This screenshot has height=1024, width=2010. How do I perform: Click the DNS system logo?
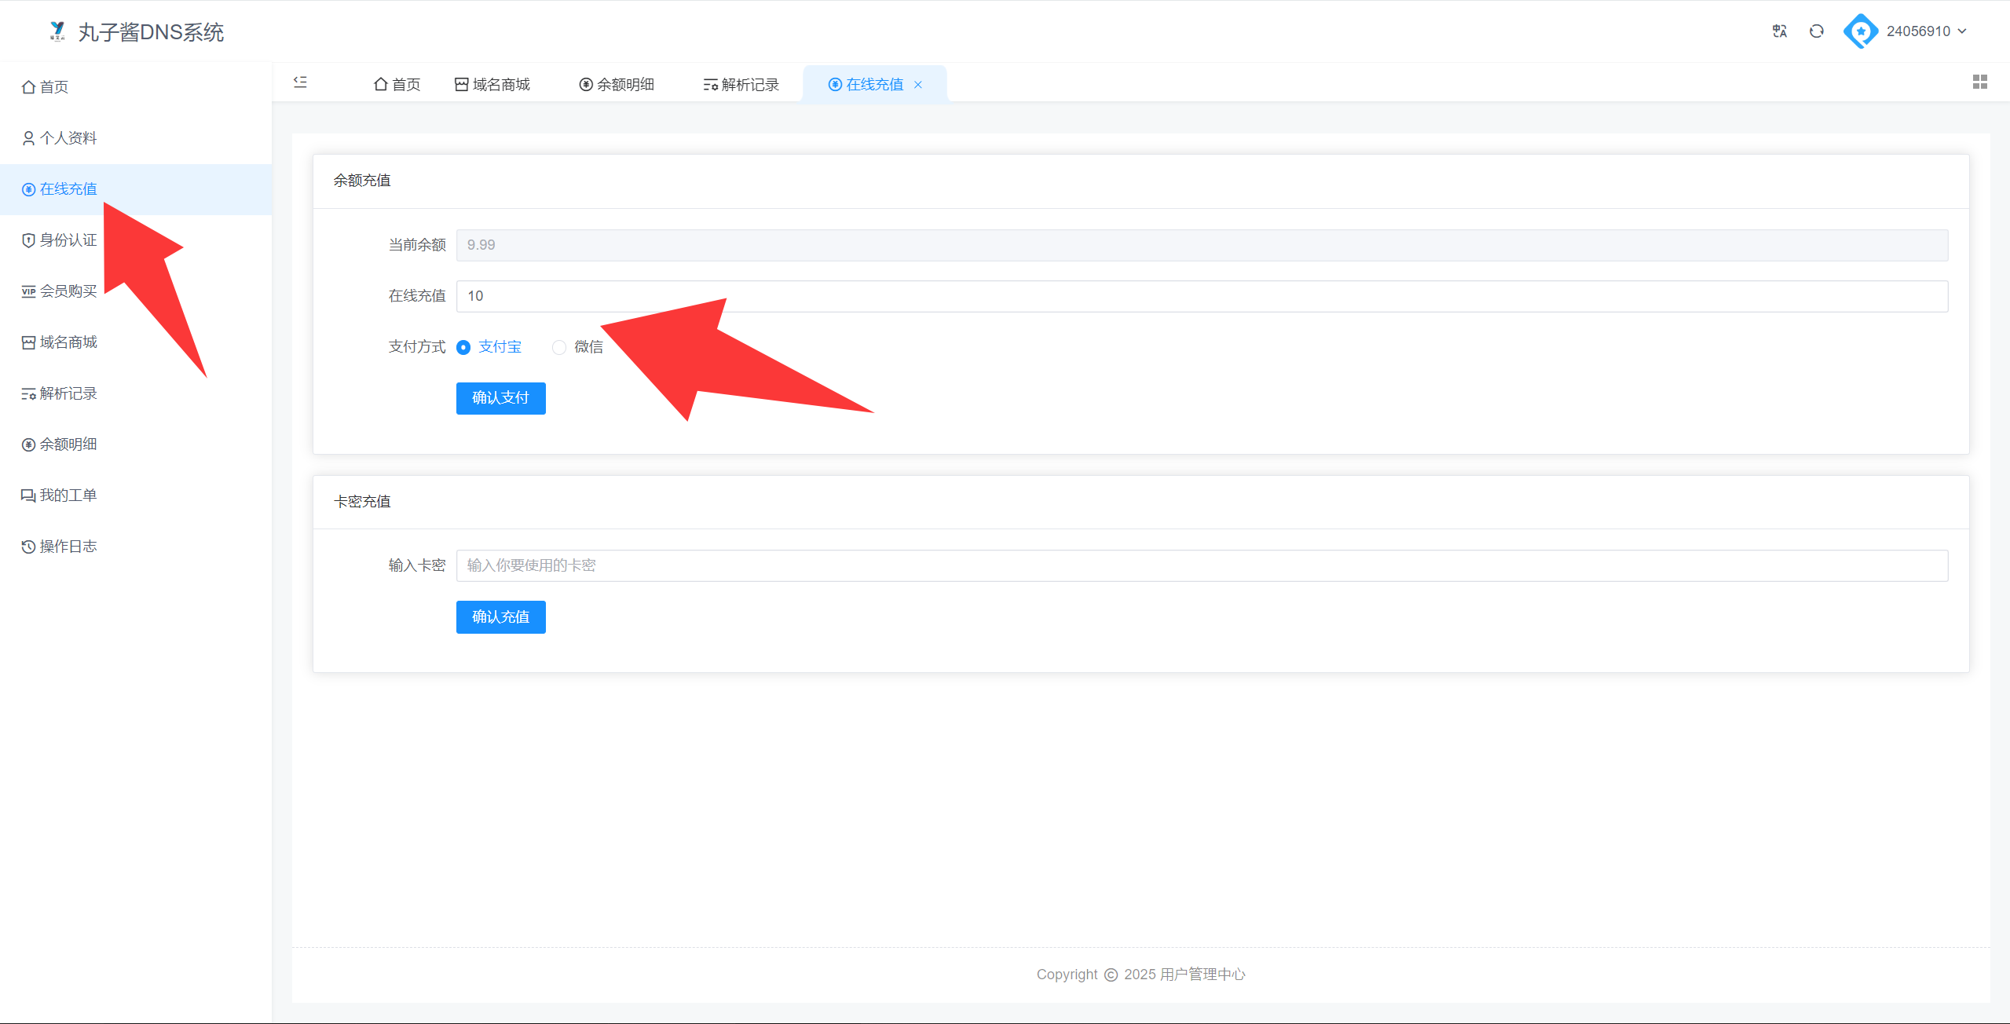point(57,31)
